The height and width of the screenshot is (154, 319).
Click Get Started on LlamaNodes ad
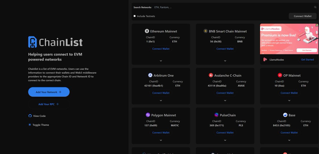coord(307,59)
